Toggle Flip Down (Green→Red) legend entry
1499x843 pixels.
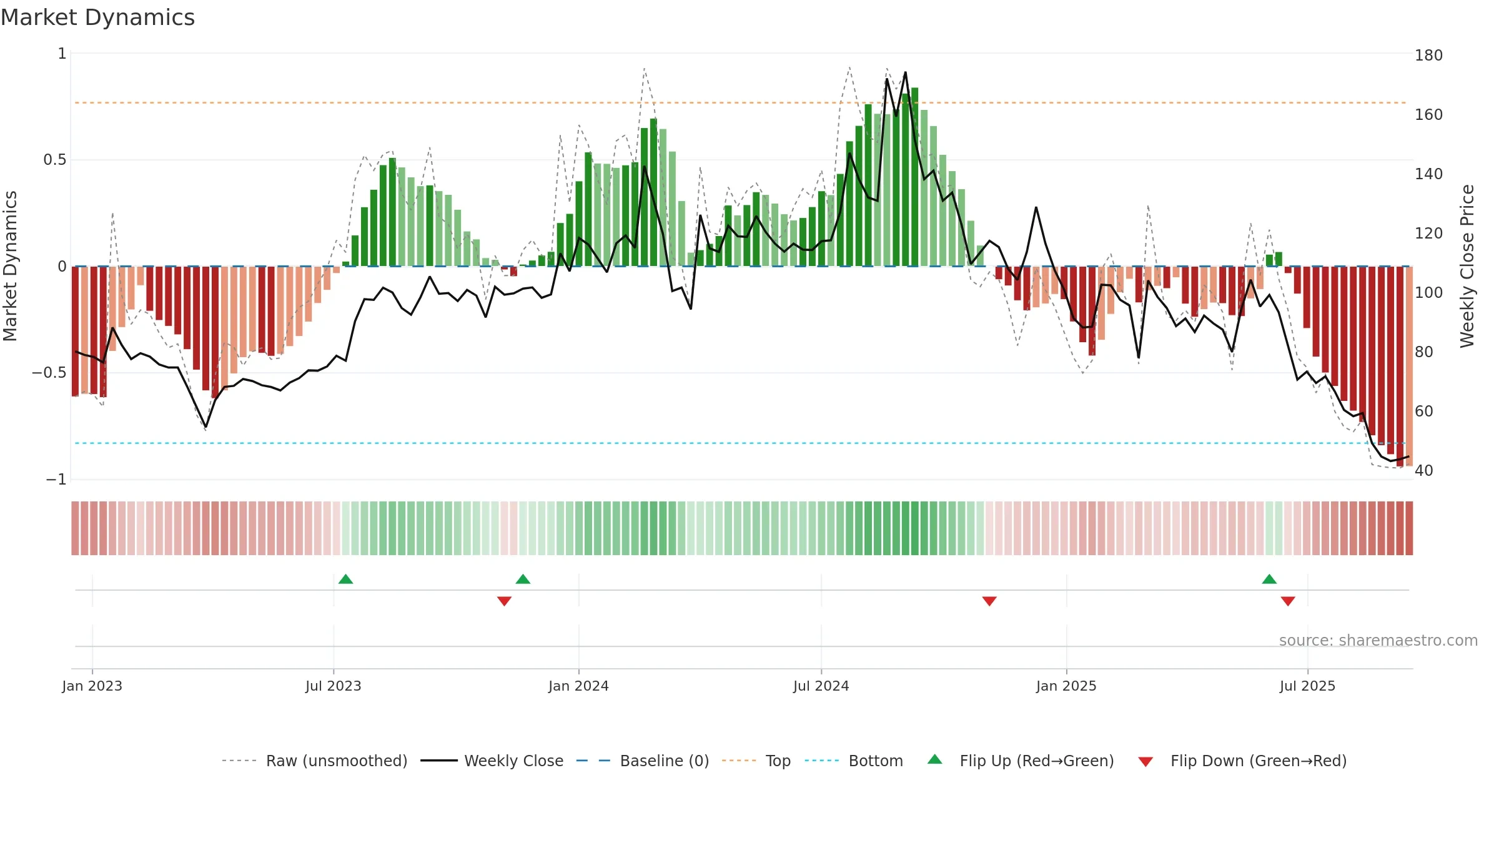1242,761
